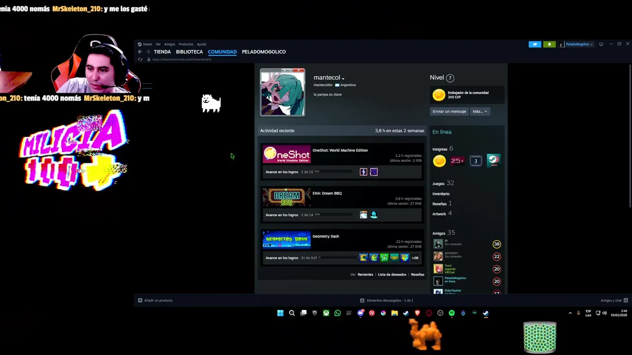Go back with the Steam back arrow
Image resolution: width=632 pixels, height=355 pixels.
click(x=140, y=52)
